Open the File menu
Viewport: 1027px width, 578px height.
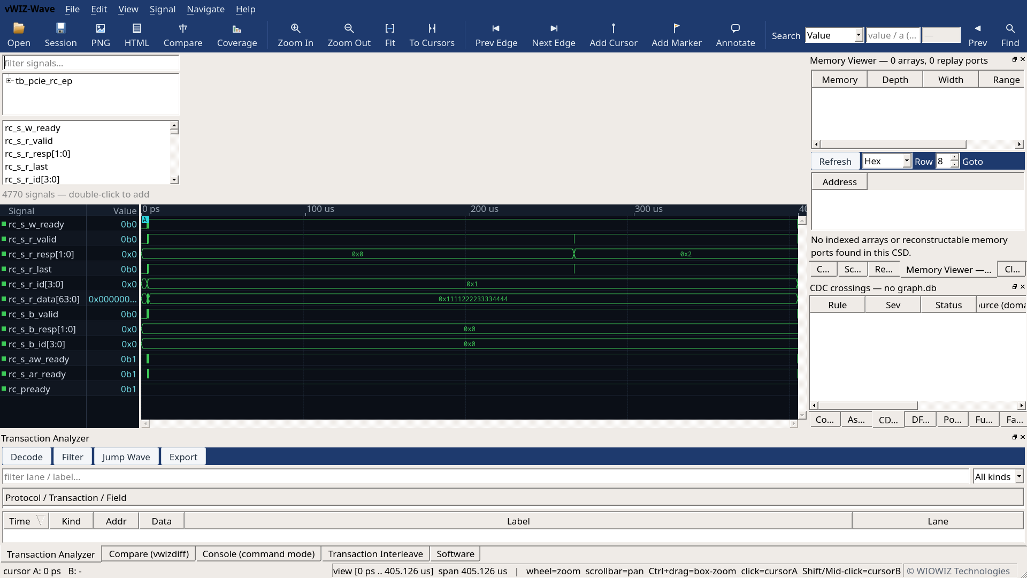72,9
